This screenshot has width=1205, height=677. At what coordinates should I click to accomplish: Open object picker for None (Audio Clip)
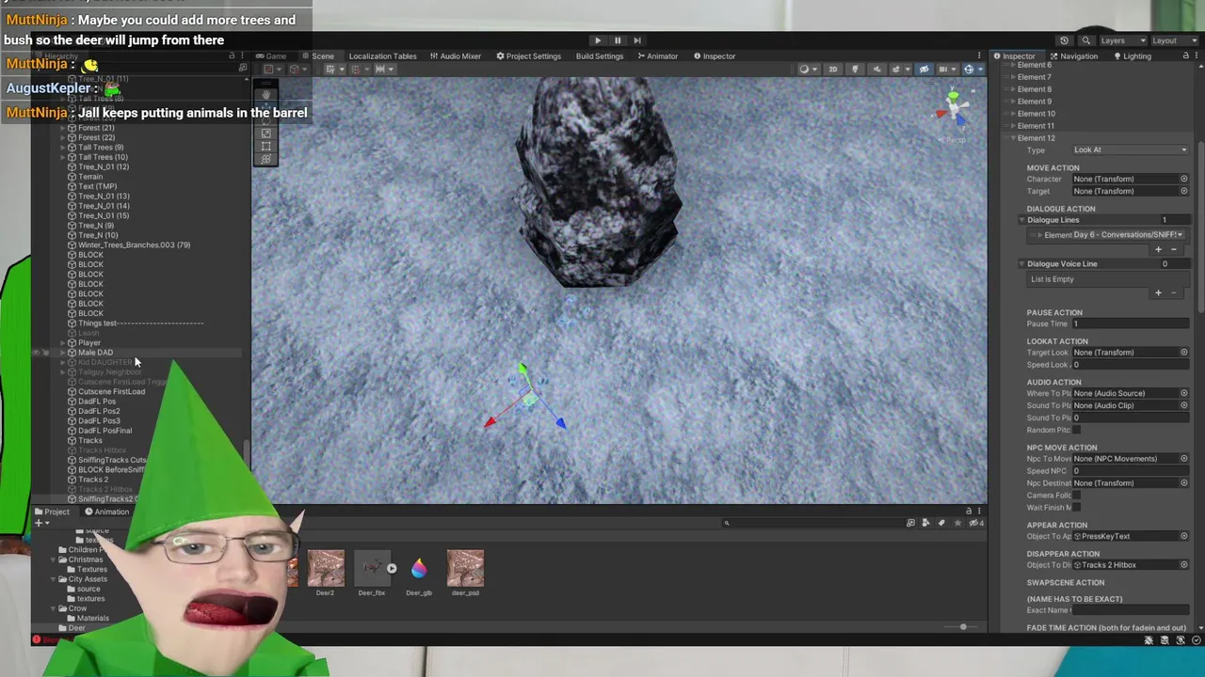tap(1184, 405)
